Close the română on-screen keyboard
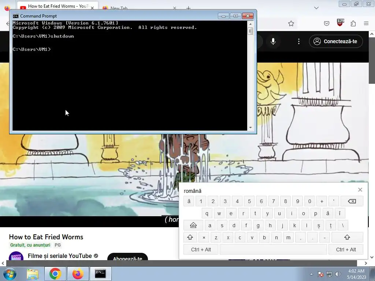The image size is (375, 281). coord(360,190)
